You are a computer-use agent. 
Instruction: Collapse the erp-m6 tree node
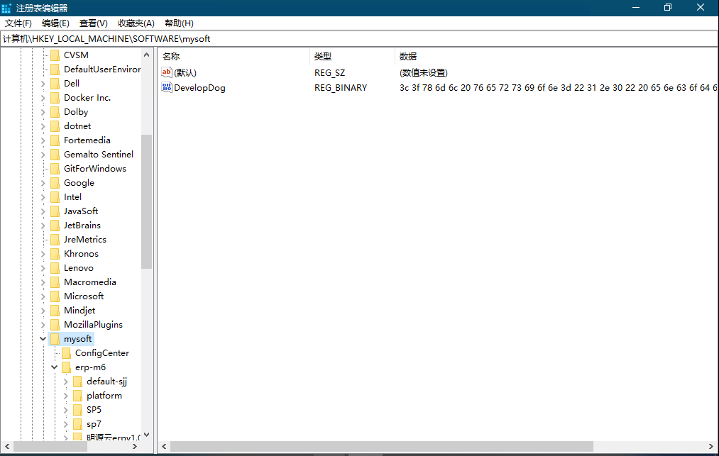[x=55, y=367]
